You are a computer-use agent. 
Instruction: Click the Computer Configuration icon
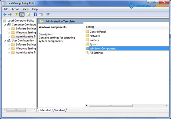(x=9, y=25)
